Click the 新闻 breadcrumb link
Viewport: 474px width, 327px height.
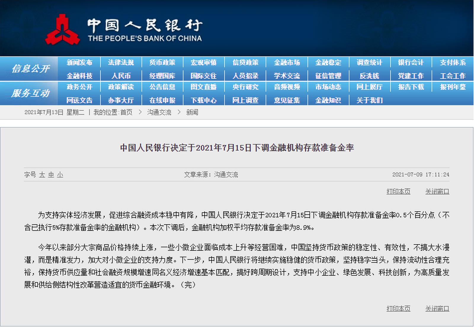click(192, 113)
